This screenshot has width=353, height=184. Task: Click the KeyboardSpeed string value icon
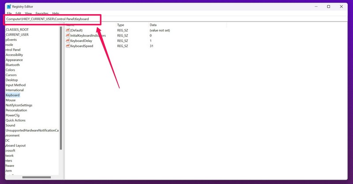68,46
